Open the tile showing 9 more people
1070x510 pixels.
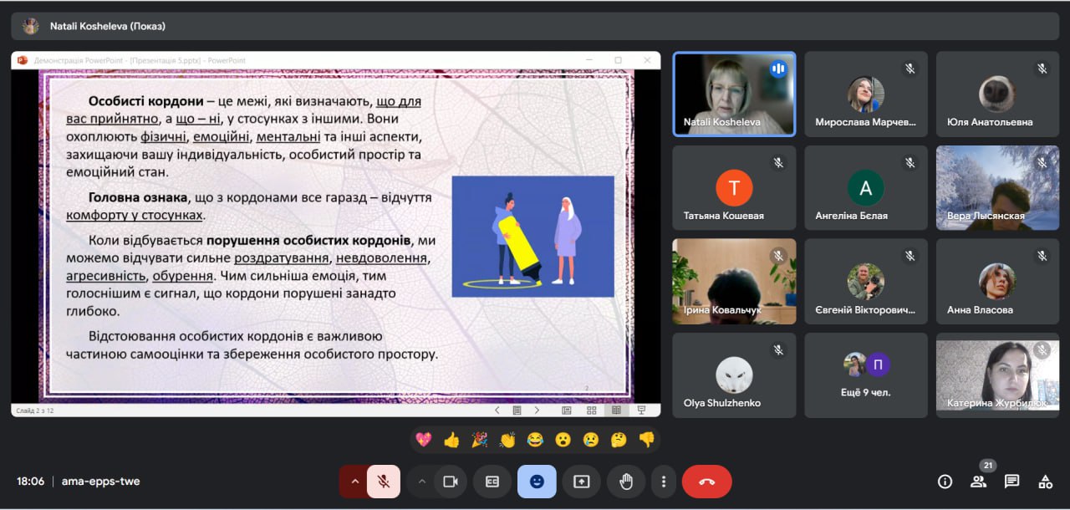click(866, 375)
